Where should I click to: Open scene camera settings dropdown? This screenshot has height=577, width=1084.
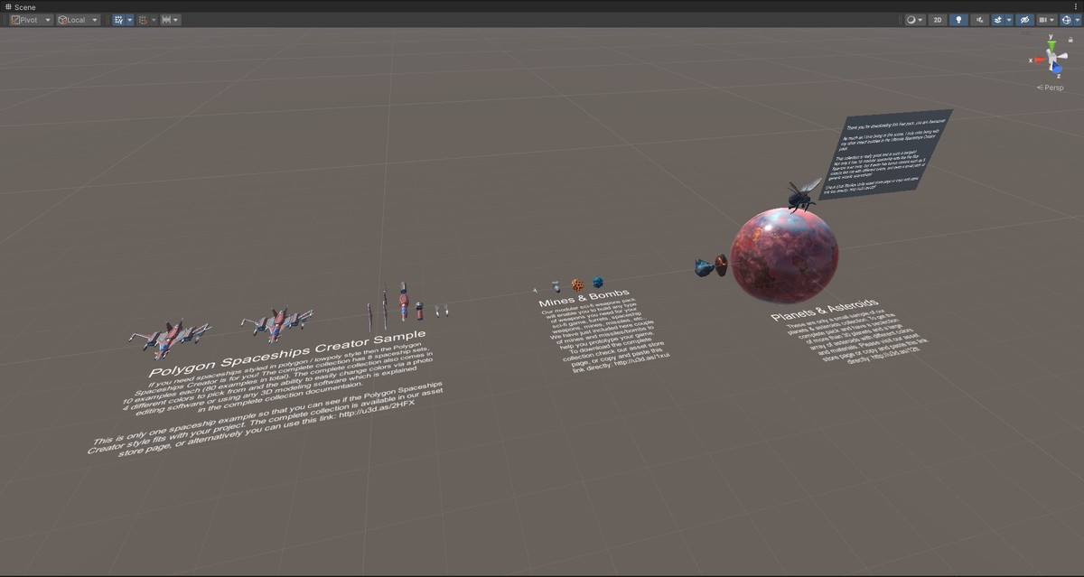point(1047,20)
